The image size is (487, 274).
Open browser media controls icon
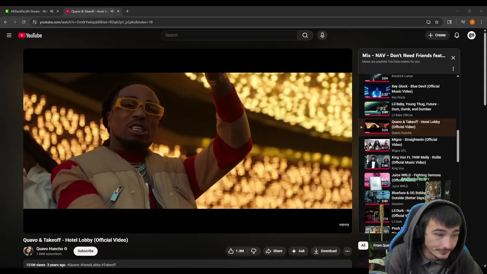point(463,22)
